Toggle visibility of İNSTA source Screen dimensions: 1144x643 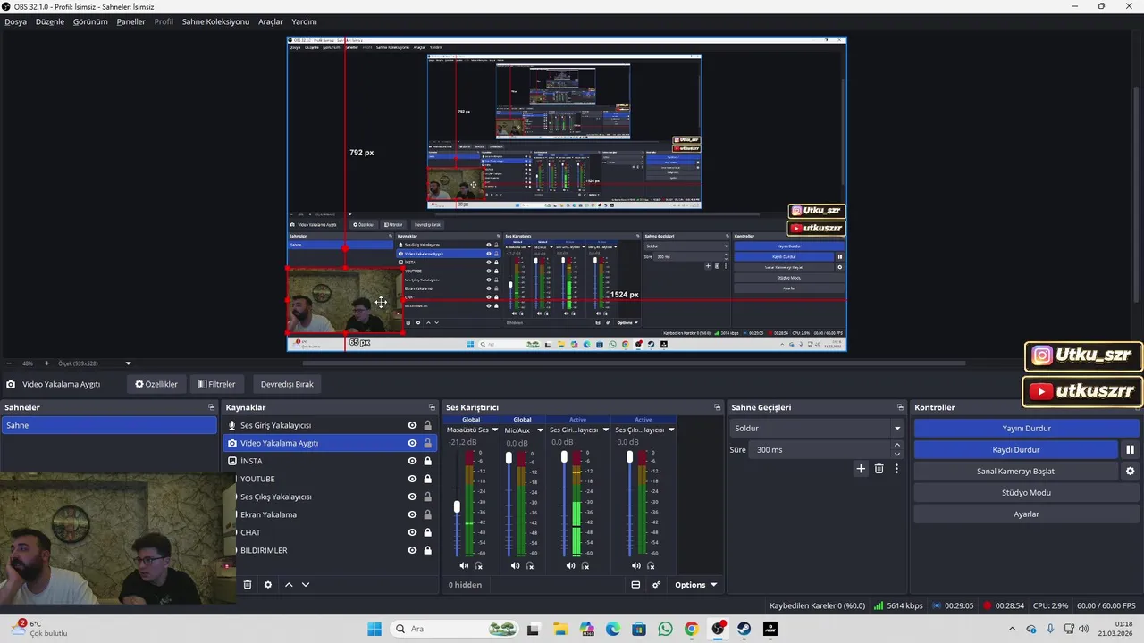coord(412,461)
